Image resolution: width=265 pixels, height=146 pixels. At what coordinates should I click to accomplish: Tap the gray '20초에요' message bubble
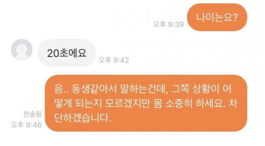coord(67,53)
